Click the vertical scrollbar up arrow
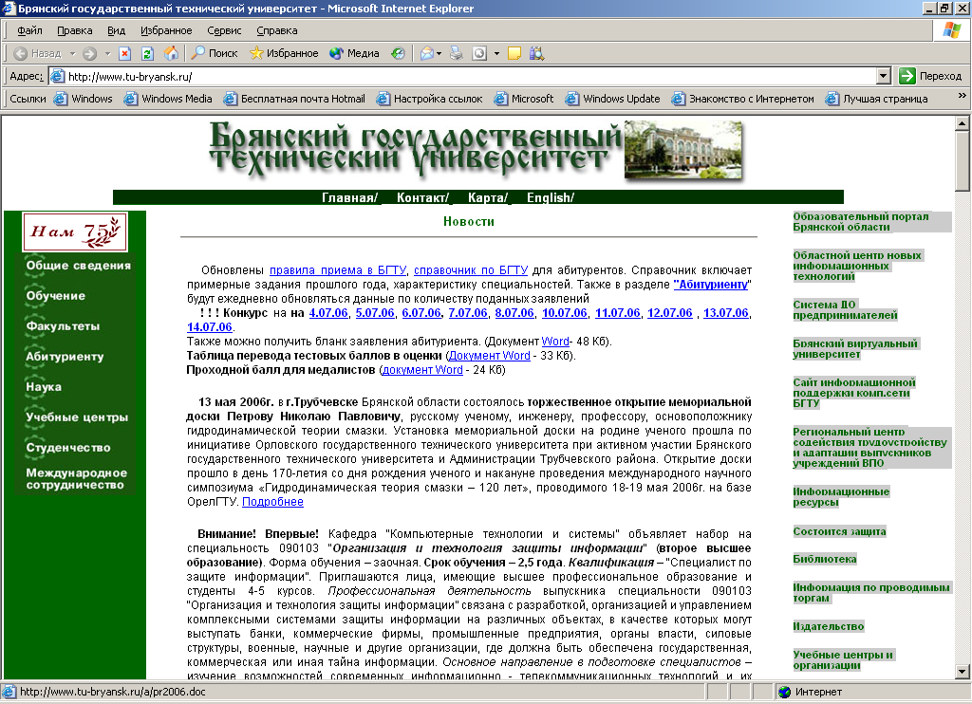The width and height of the screenshot is (972, 704). (963, 123)
